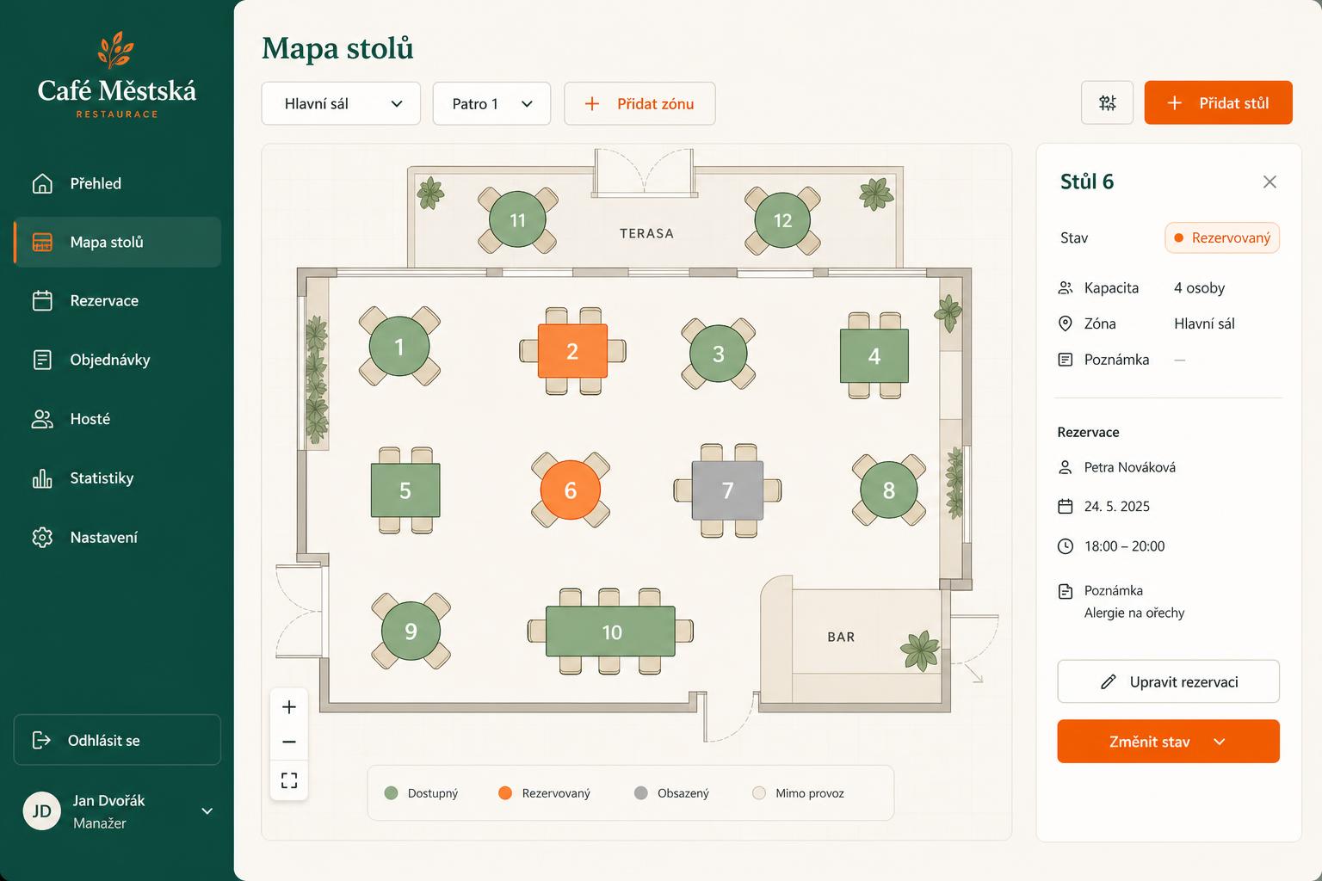Click the JD user avatar

[41, 811]
